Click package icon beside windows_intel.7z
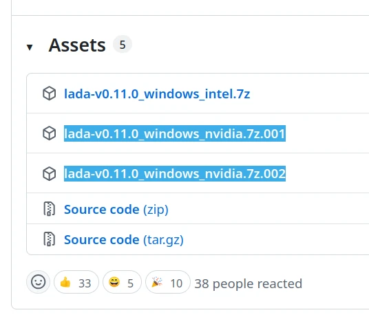Viewport: 369px width, 328px height. pyautogui.click(x=50, y=94)
